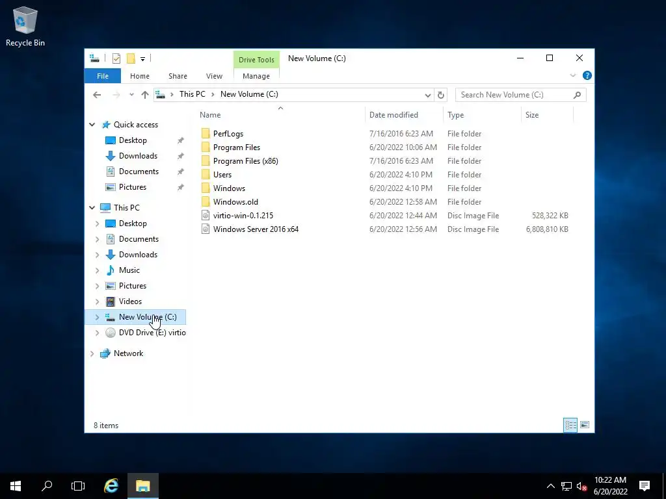This screenshot has width=666, height=499.
Task: Open the address bar history dropdown
Action: [428, 95]
